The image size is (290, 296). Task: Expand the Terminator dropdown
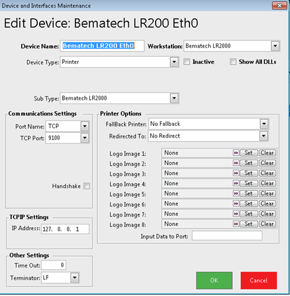74,277
